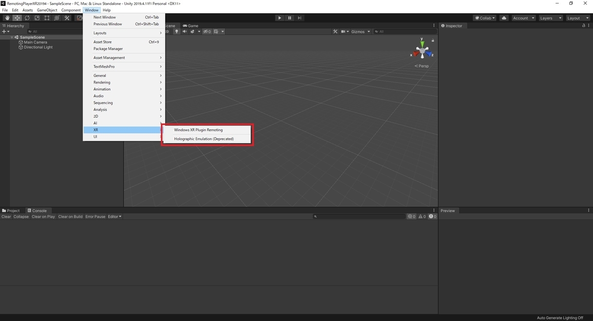Click the Step frame button
The image size is (593, 321).
point(299,18)
